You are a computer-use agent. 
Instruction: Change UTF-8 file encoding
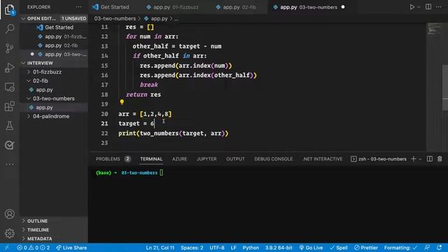[217, 248]
